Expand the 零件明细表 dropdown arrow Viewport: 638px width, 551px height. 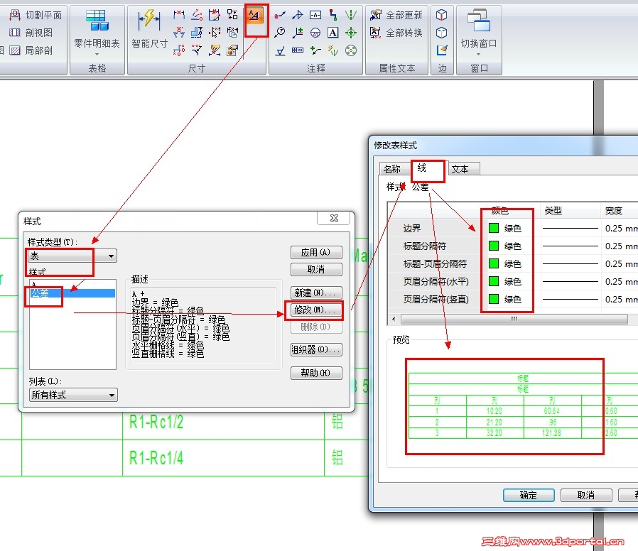tap(97, 54)
